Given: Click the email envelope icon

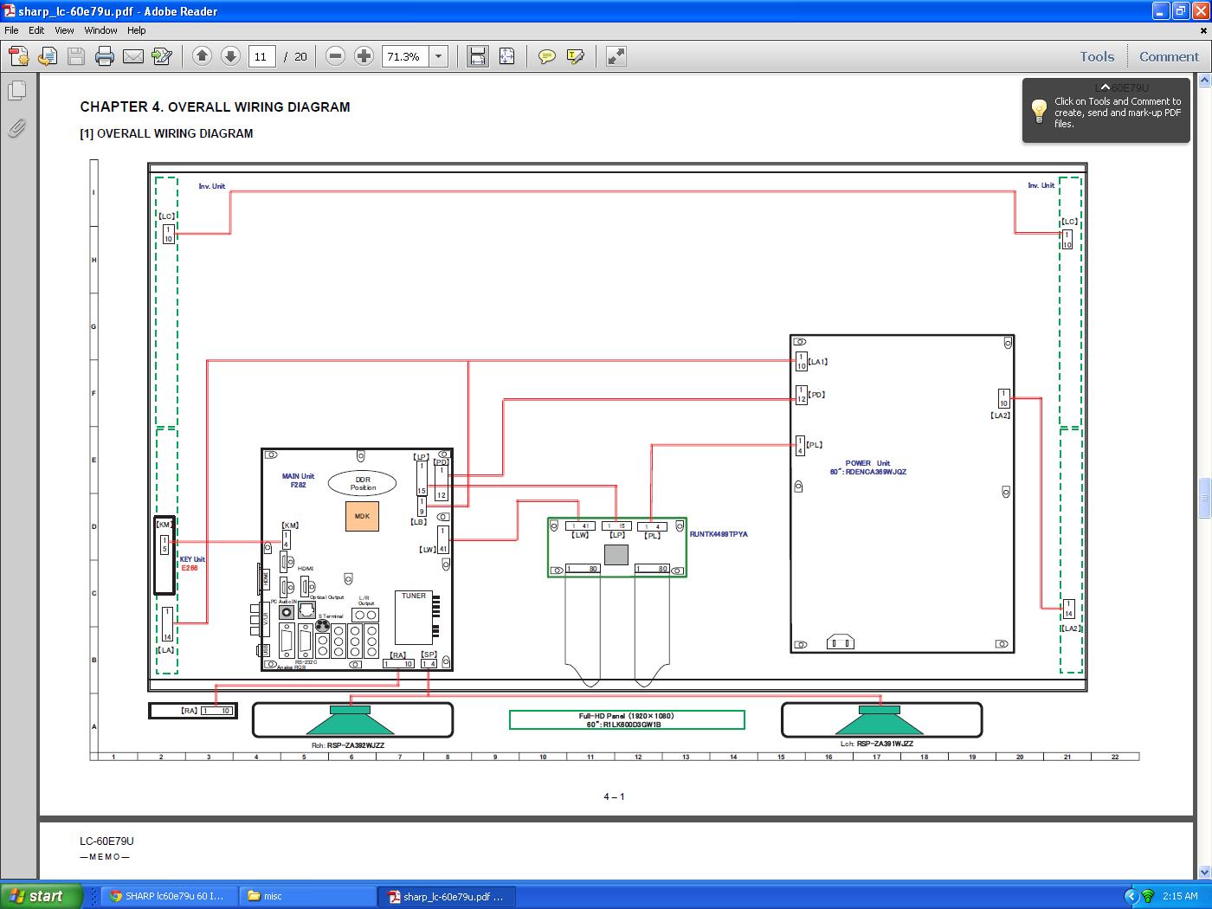Looking at the screenshot, I should point(133,57).
